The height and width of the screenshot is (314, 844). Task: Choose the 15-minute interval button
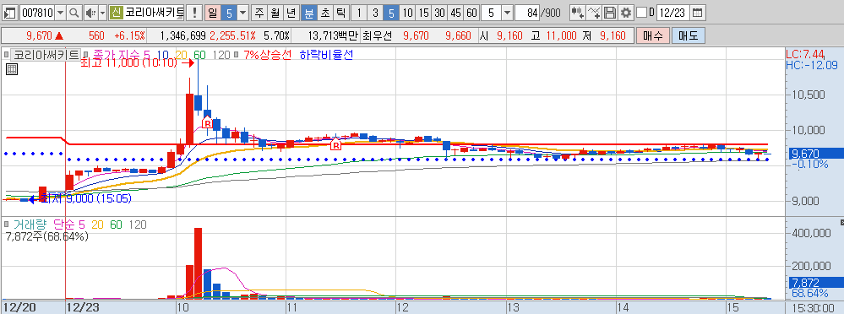tap(424, 13)
